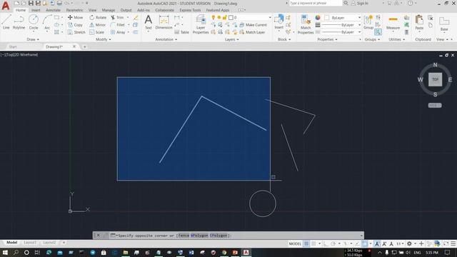
Task: Open the Insert ribbon tab
Action: click(36, 10)
